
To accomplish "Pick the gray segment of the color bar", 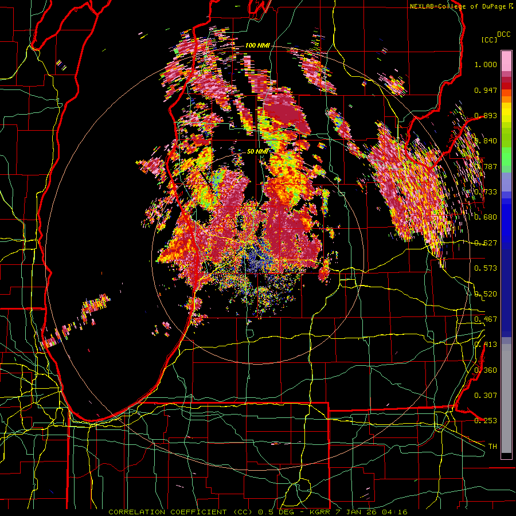I will [506, 398].
